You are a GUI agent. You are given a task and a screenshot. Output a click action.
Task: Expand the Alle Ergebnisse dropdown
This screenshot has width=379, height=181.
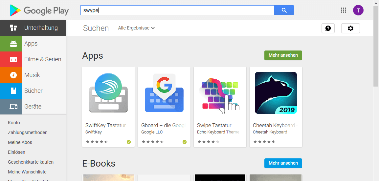(136, 28)
